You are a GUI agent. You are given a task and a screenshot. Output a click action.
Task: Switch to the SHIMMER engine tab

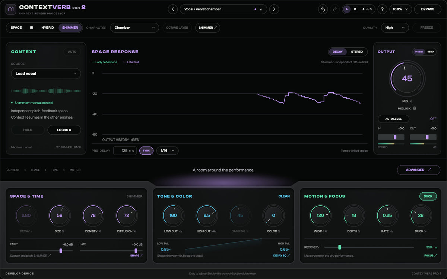[70, 28]
